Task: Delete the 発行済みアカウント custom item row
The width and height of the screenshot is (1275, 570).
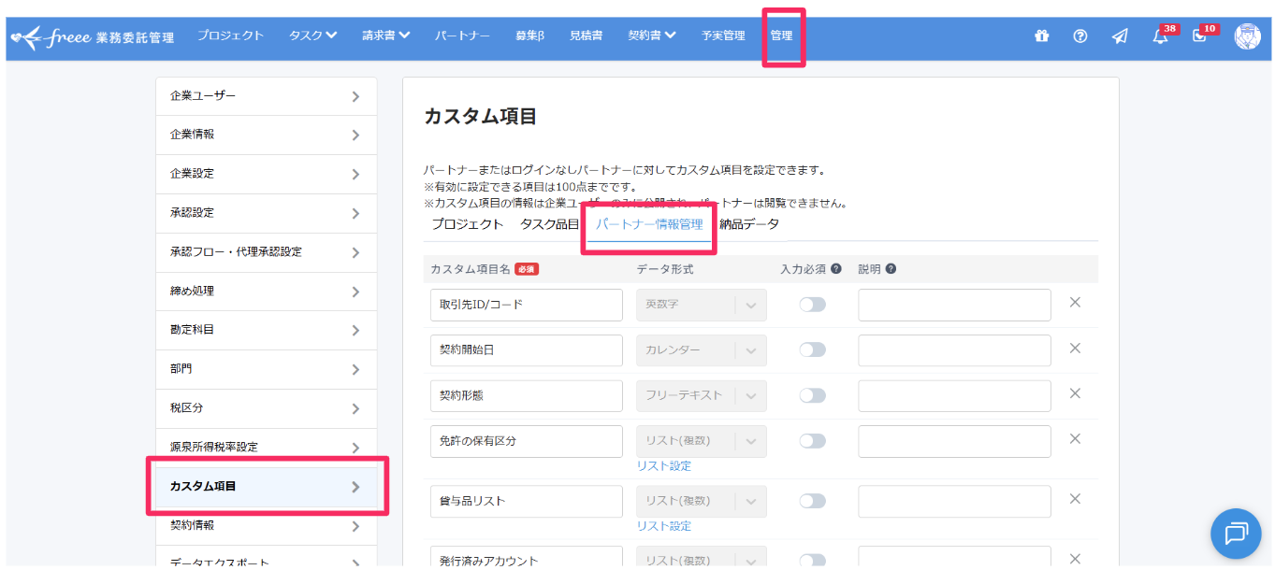Action: point(1075,559)
